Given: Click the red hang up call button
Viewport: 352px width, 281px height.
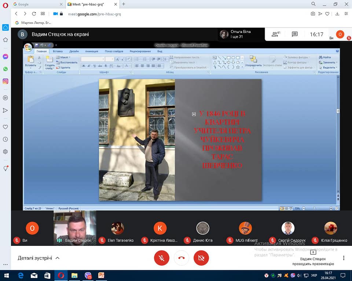Looking at the screenshot, I should tap(181, 258).
